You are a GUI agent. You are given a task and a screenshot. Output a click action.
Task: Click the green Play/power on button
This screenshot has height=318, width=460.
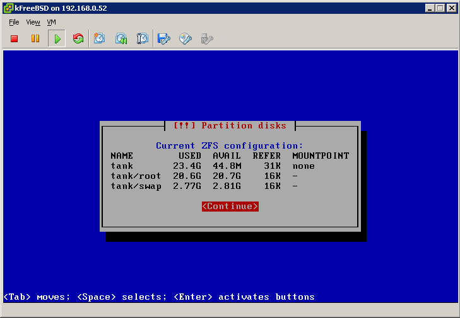click(57, 38)
